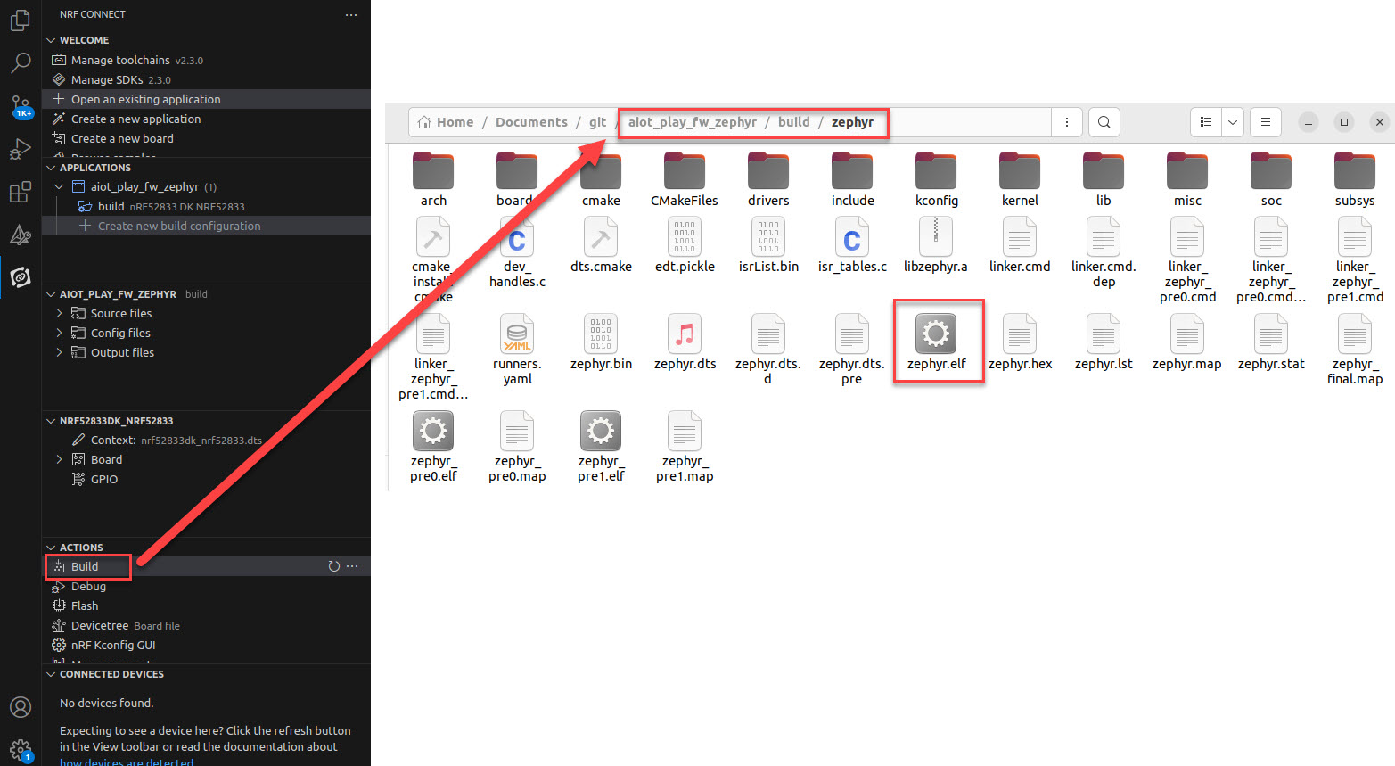Viewport: 1395px width, 766px height.
Task: Select the zephyr.dts file
Action: tap(685, 342)
